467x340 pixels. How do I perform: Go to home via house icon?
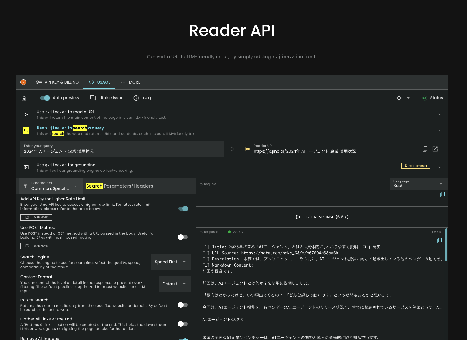coord(24,98)
